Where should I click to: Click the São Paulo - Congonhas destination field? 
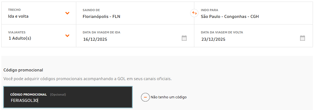click(230, 16)
